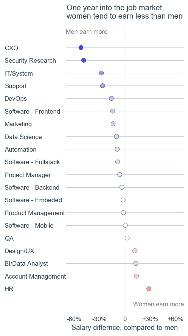The height and width of the screenshot is (336, 188).
Task: Select the red HR data marker
Action: tap(149, 289)
